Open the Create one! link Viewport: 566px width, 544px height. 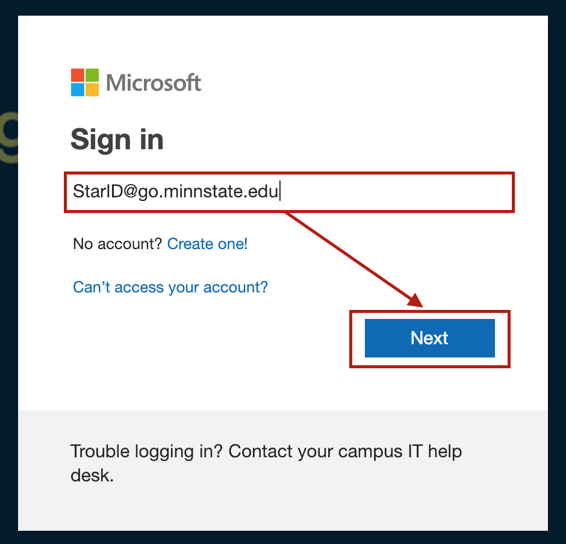[207, 244]
